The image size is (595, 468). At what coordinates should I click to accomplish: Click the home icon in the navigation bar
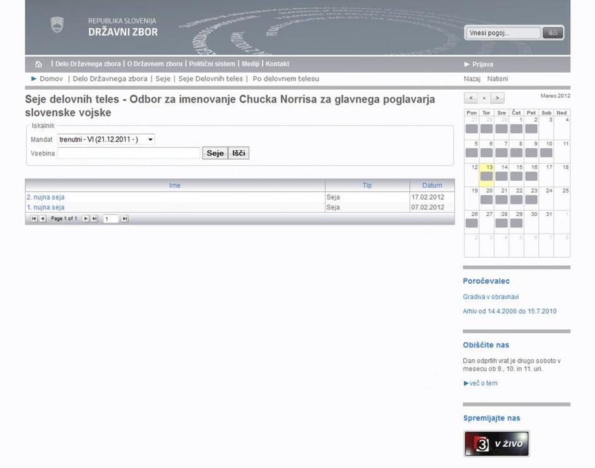tap(39, 64)
